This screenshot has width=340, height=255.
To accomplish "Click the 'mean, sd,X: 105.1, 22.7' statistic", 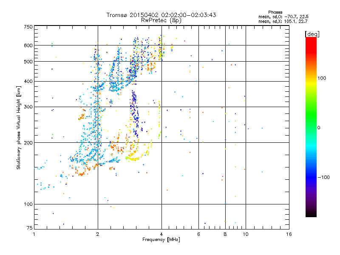I will coord(283,21).
